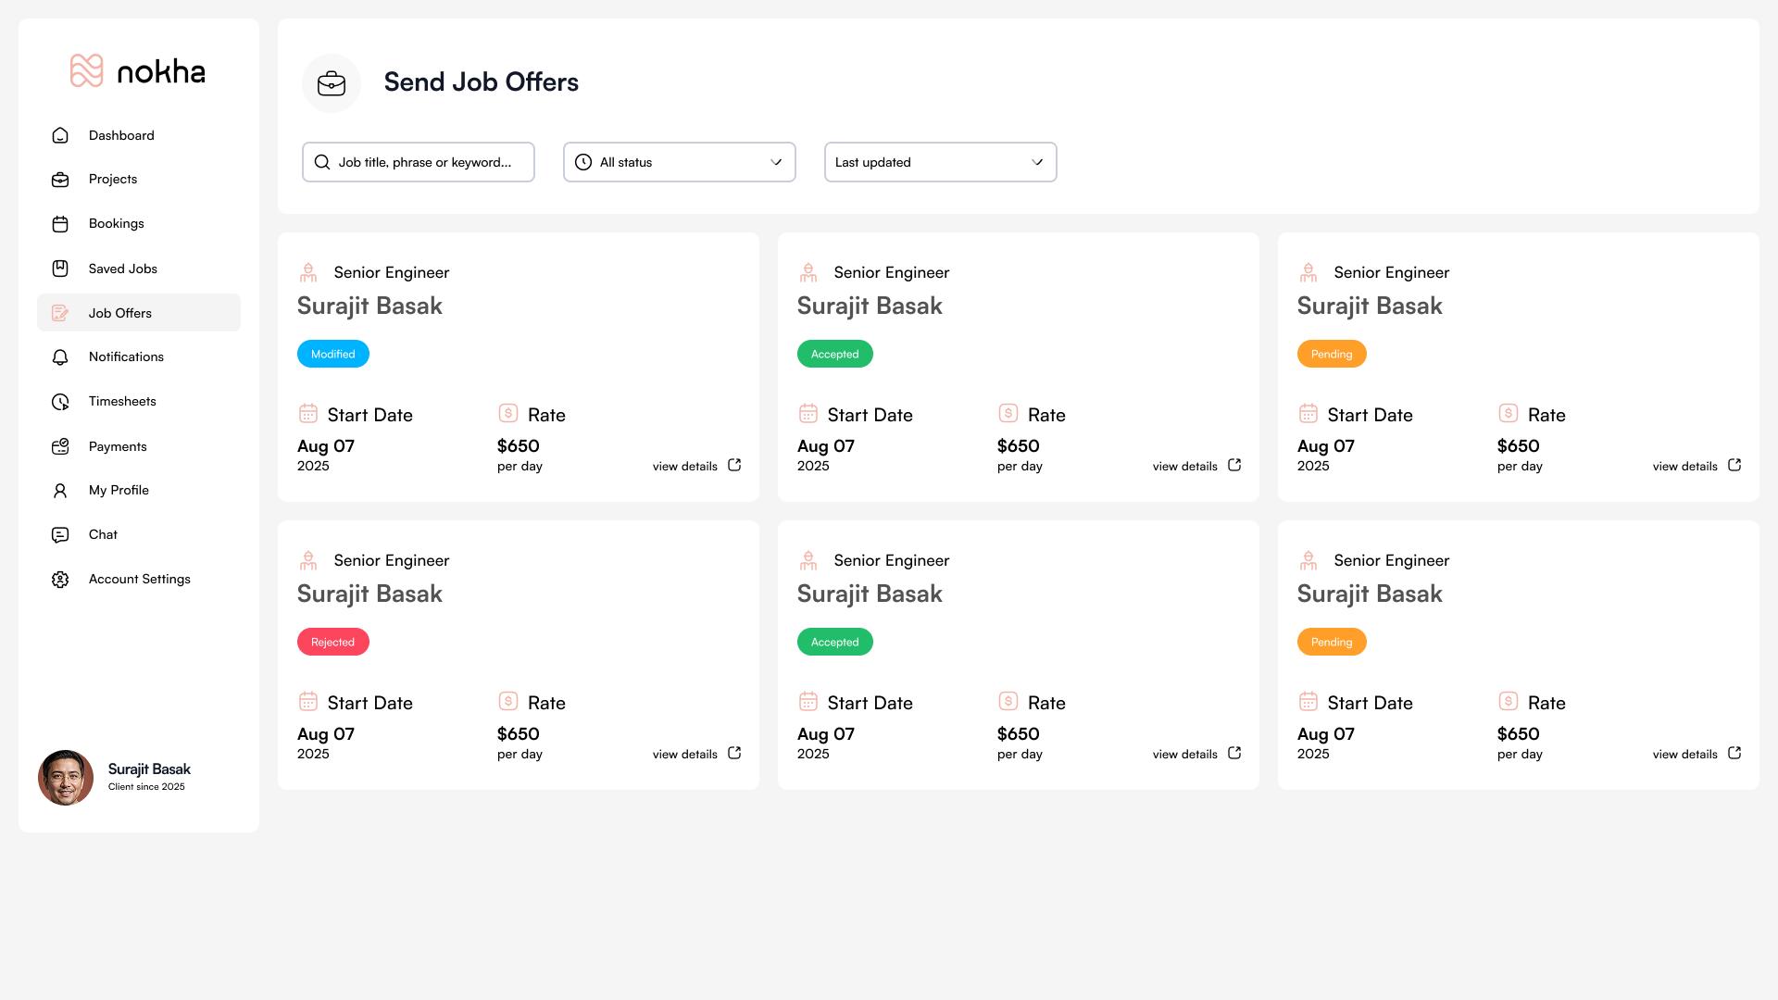1778x1000 pixels.
Task: Open the external link icon on the Rejected card
Action: [x=734, y=753]
